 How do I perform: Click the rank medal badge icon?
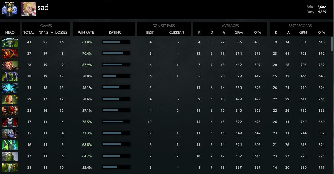pyautogui.click(x=10, y=9)
